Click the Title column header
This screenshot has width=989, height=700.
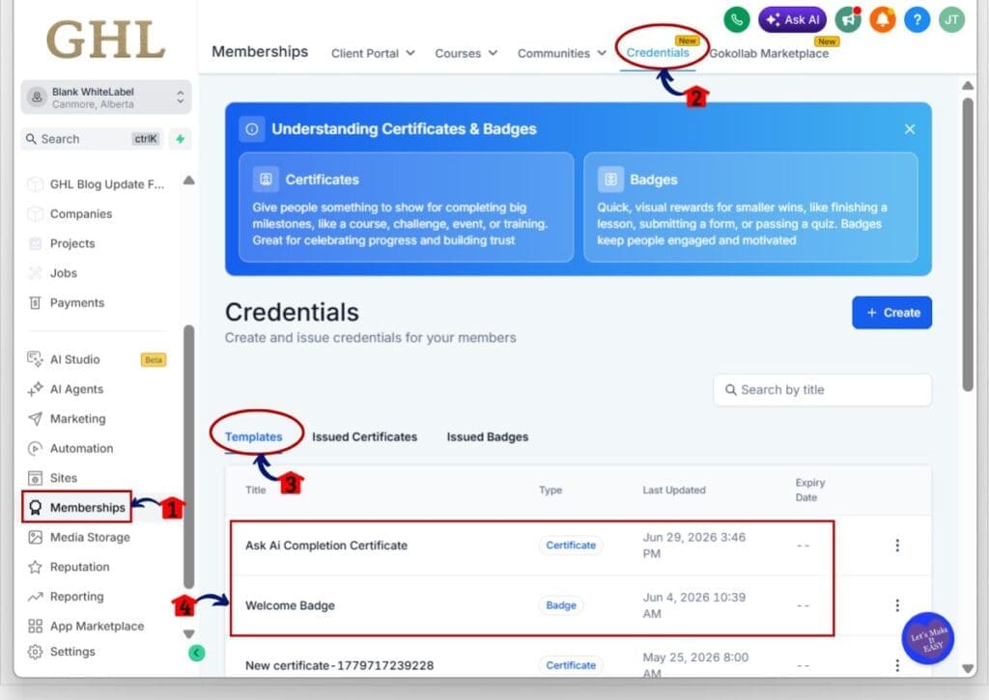255,490
